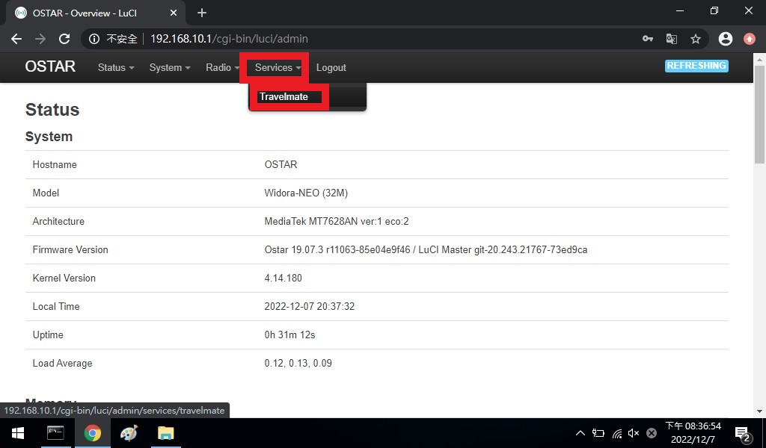This screenshot has width=766, height=448.
Task: Open the Paint app on the taskbar
Action: click(x=129, y=433)
